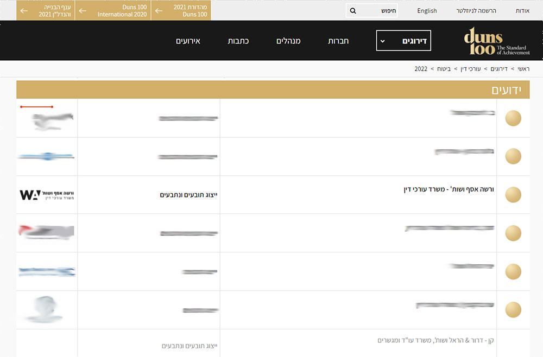Screen dimensions: 543x357
Task: Open the כתבות menu item
Action: pos(238,41)
